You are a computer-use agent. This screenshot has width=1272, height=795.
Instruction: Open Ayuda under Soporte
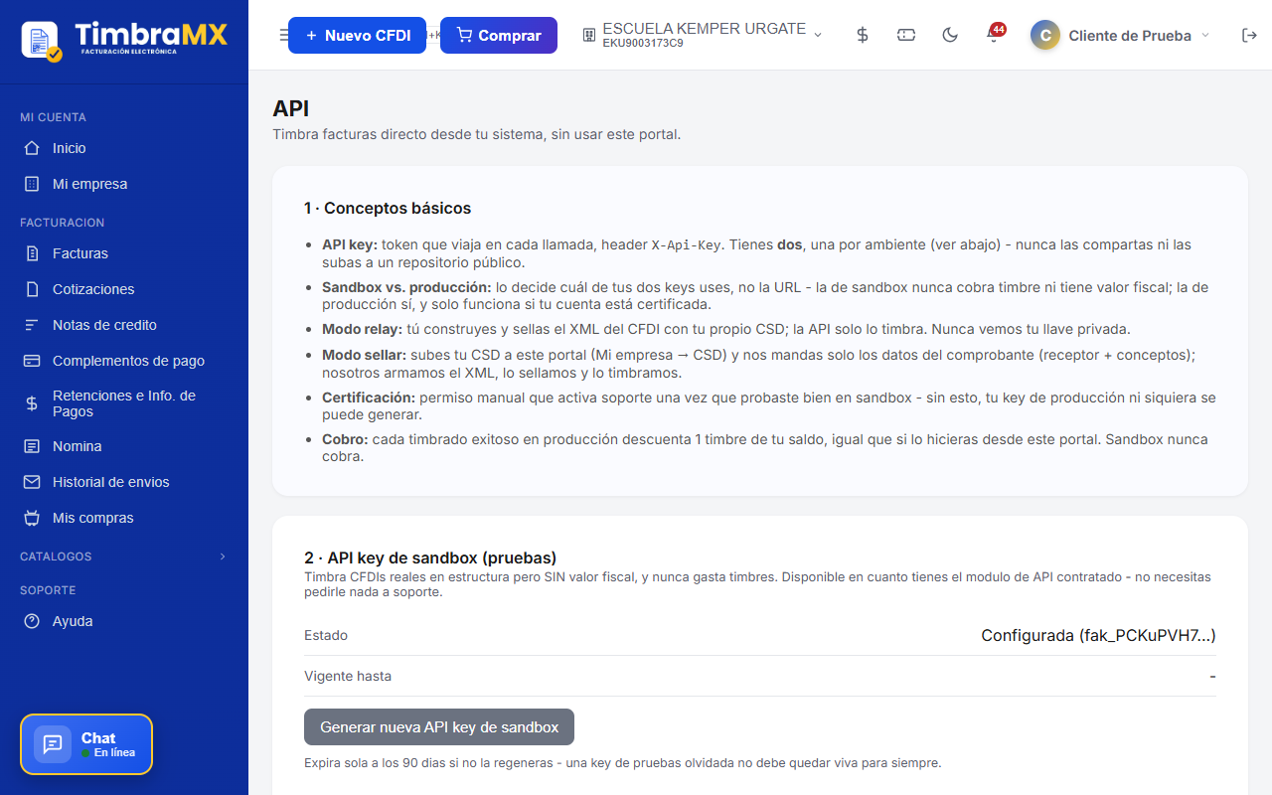click(124, 621)
